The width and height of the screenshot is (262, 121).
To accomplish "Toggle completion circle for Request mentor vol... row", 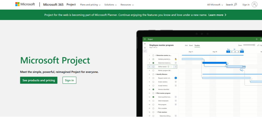I will (x=153, y=78).
